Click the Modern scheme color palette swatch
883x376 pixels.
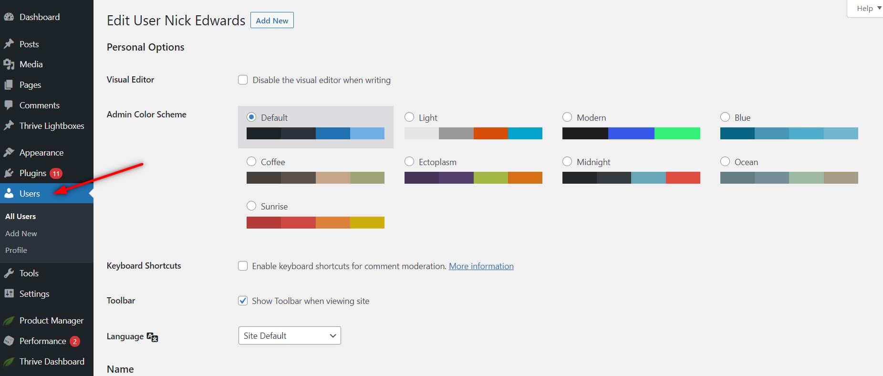(631, 133)
